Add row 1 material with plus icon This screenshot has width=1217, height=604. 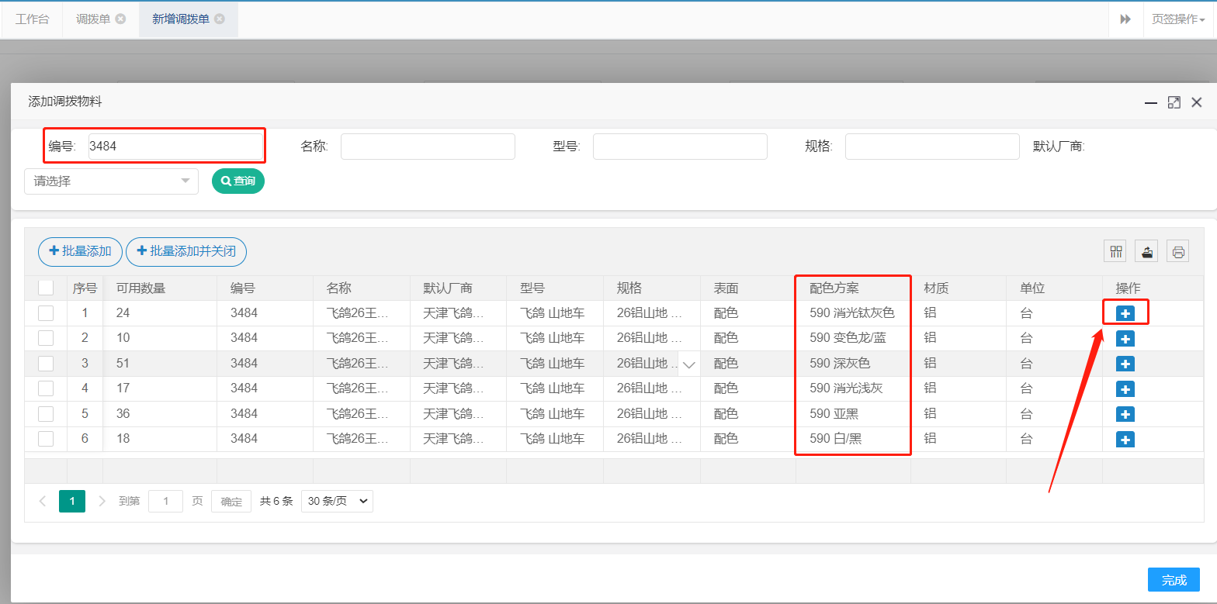(1125, 313)
